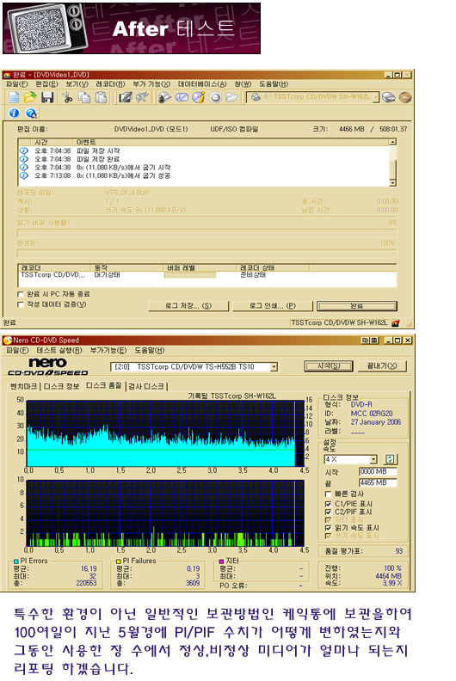This screenshot has height=681, width=456.
Task: Click the Nero CD-DVD Speed title bar icon
Action: [8, 340]
